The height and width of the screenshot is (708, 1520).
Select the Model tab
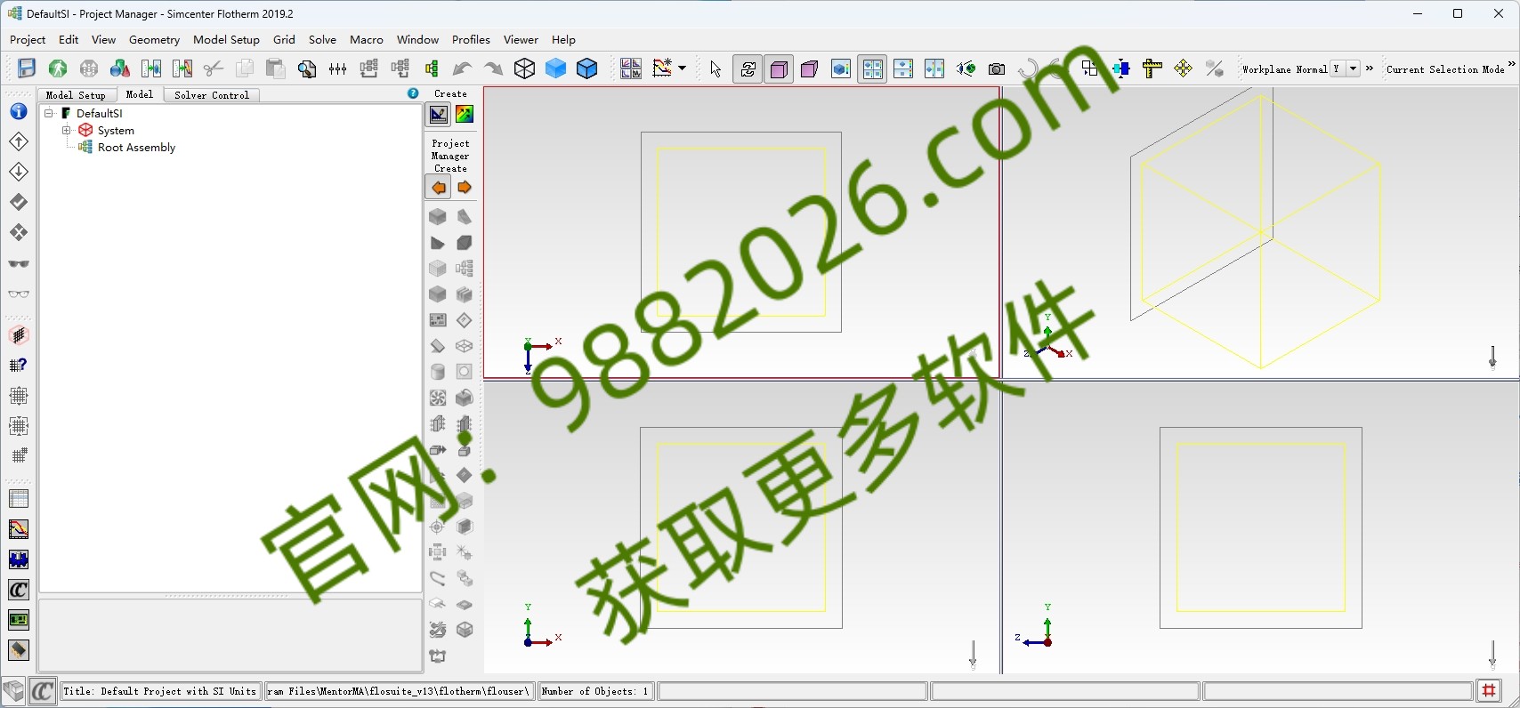[140, 94]
